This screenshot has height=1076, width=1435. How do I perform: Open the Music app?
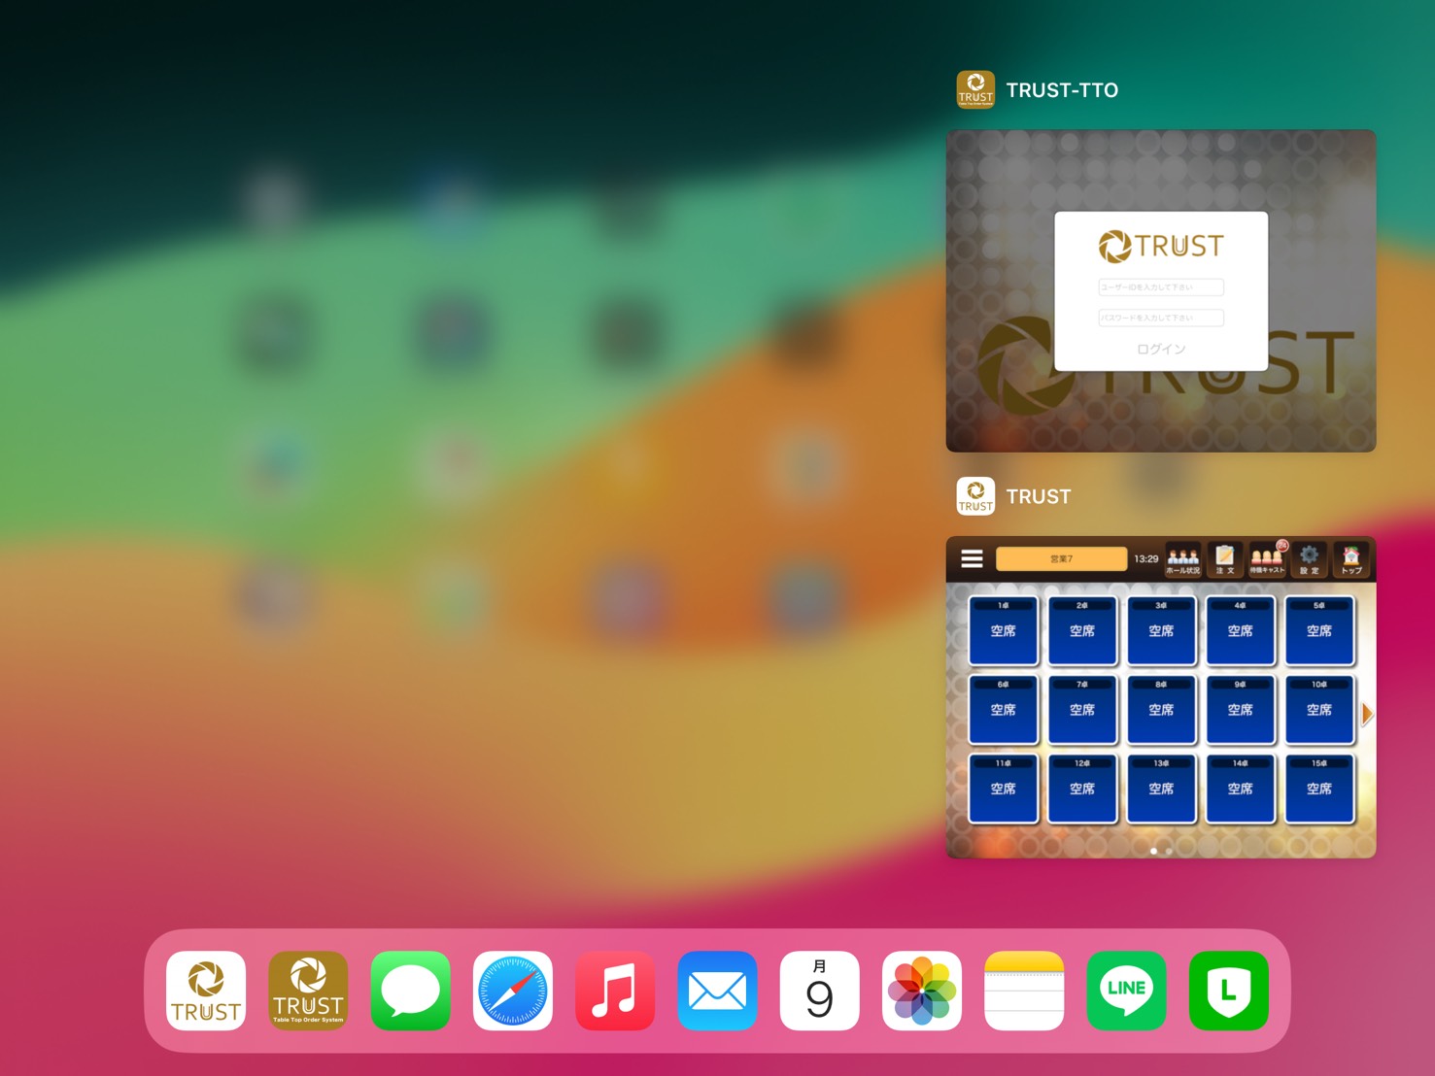pyautogui.click(x=615, y=991)
